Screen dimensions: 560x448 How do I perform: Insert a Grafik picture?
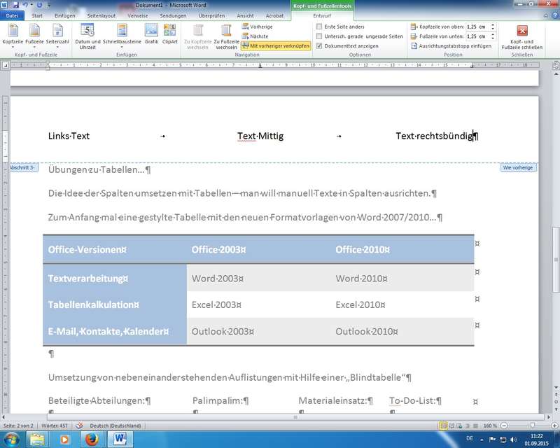[151, 34]
